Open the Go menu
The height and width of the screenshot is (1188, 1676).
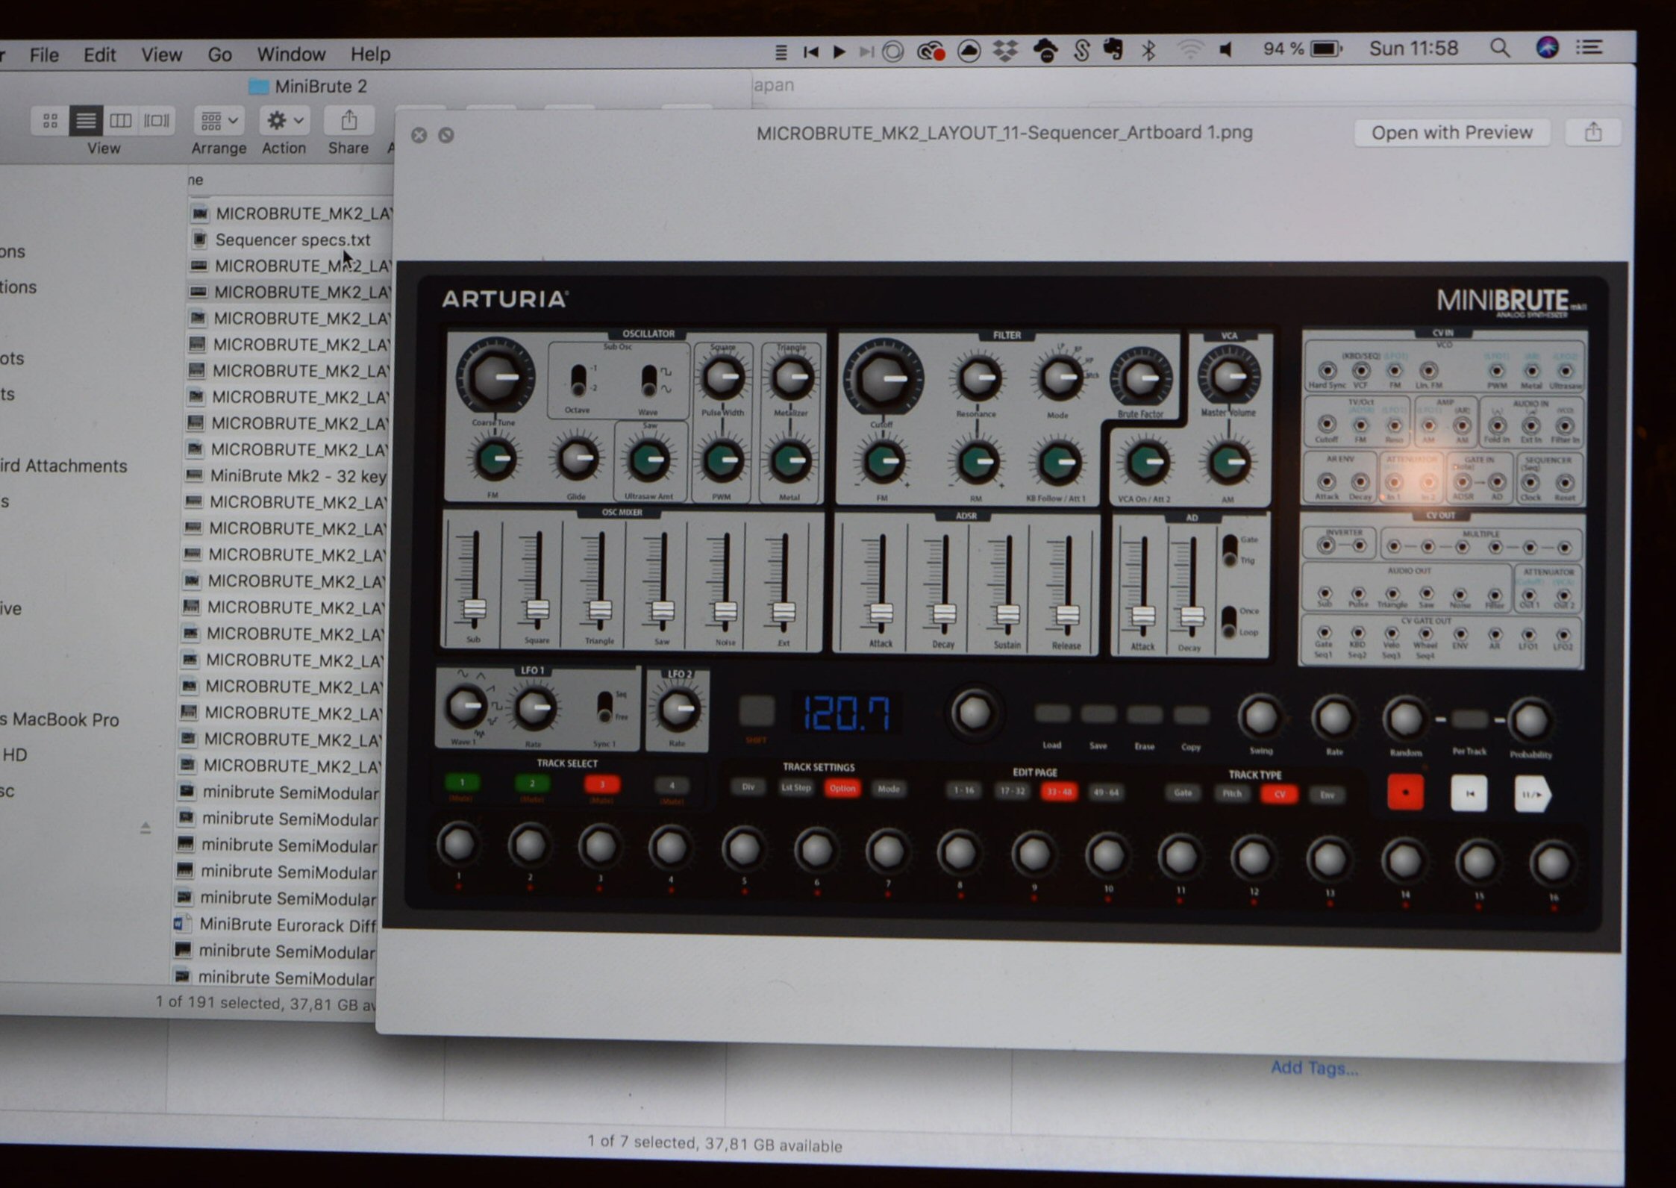point(219,54)
